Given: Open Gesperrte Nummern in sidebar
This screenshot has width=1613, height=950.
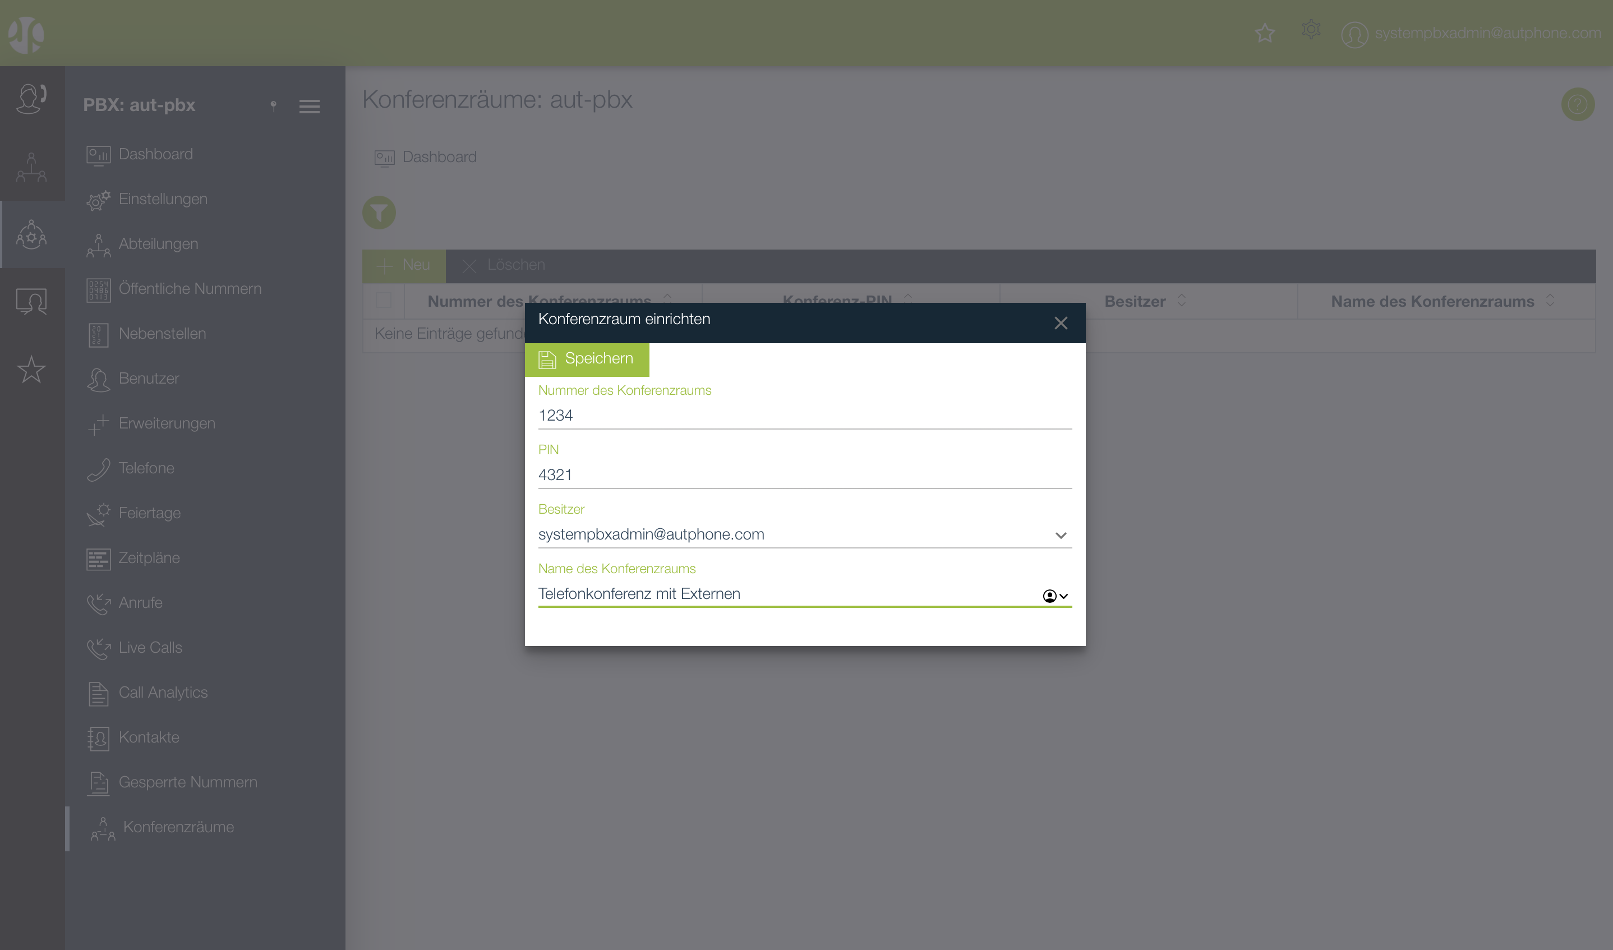Looking at the screenshot, I should [x=187, y=782].
